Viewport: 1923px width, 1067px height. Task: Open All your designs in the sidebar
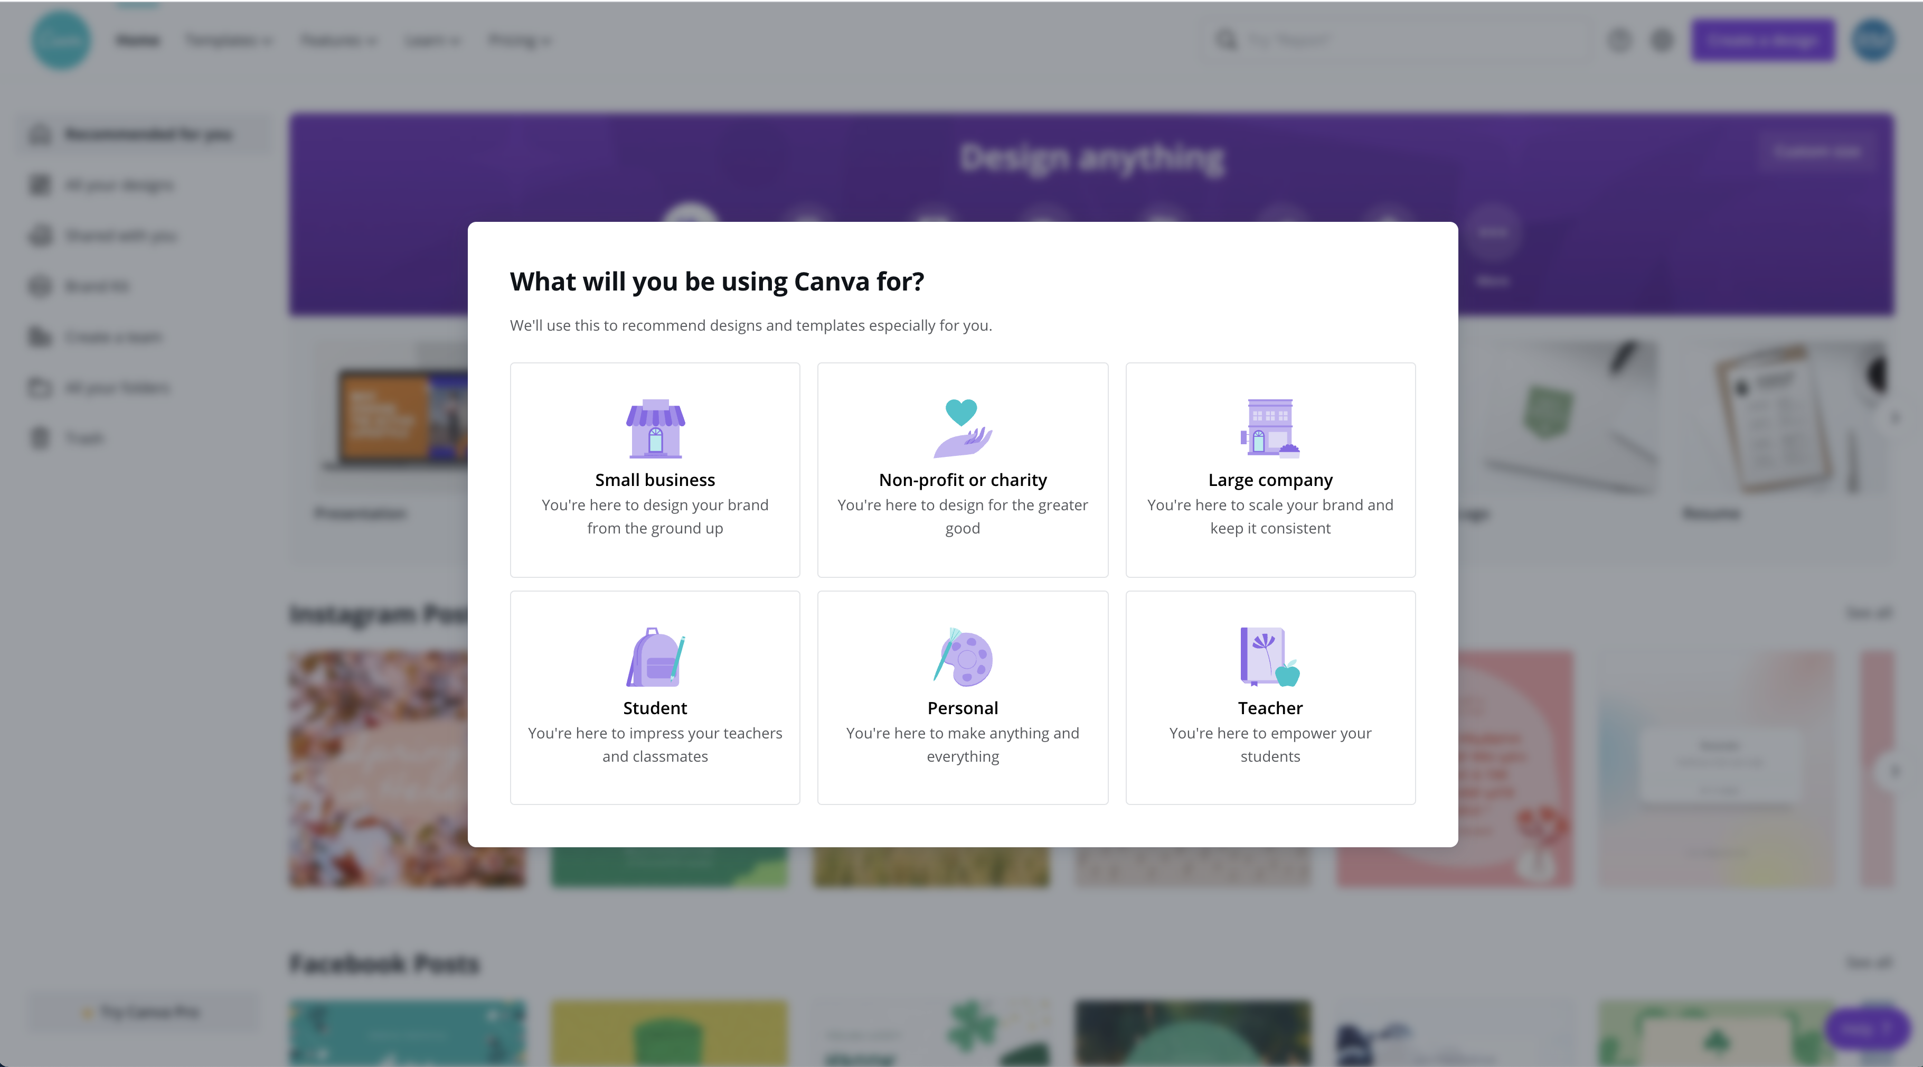pos(143,184)
